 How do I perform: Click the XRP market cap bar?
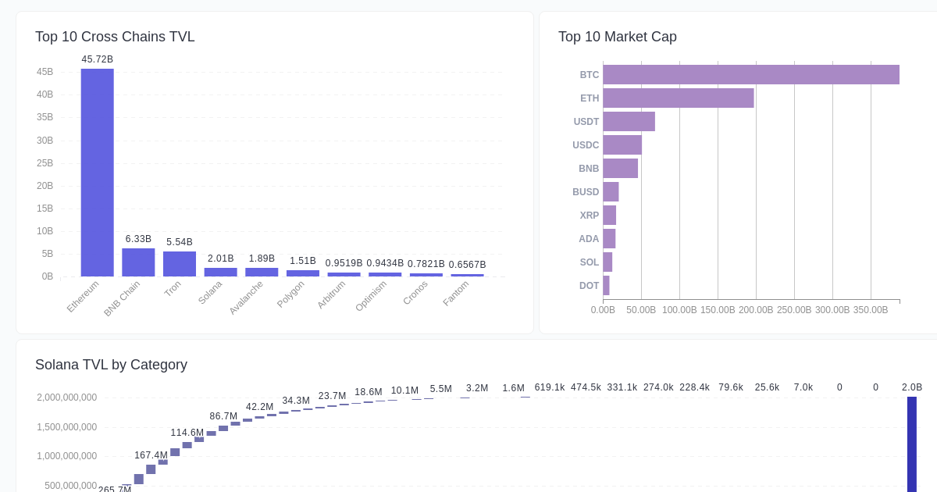coord(610,216)
